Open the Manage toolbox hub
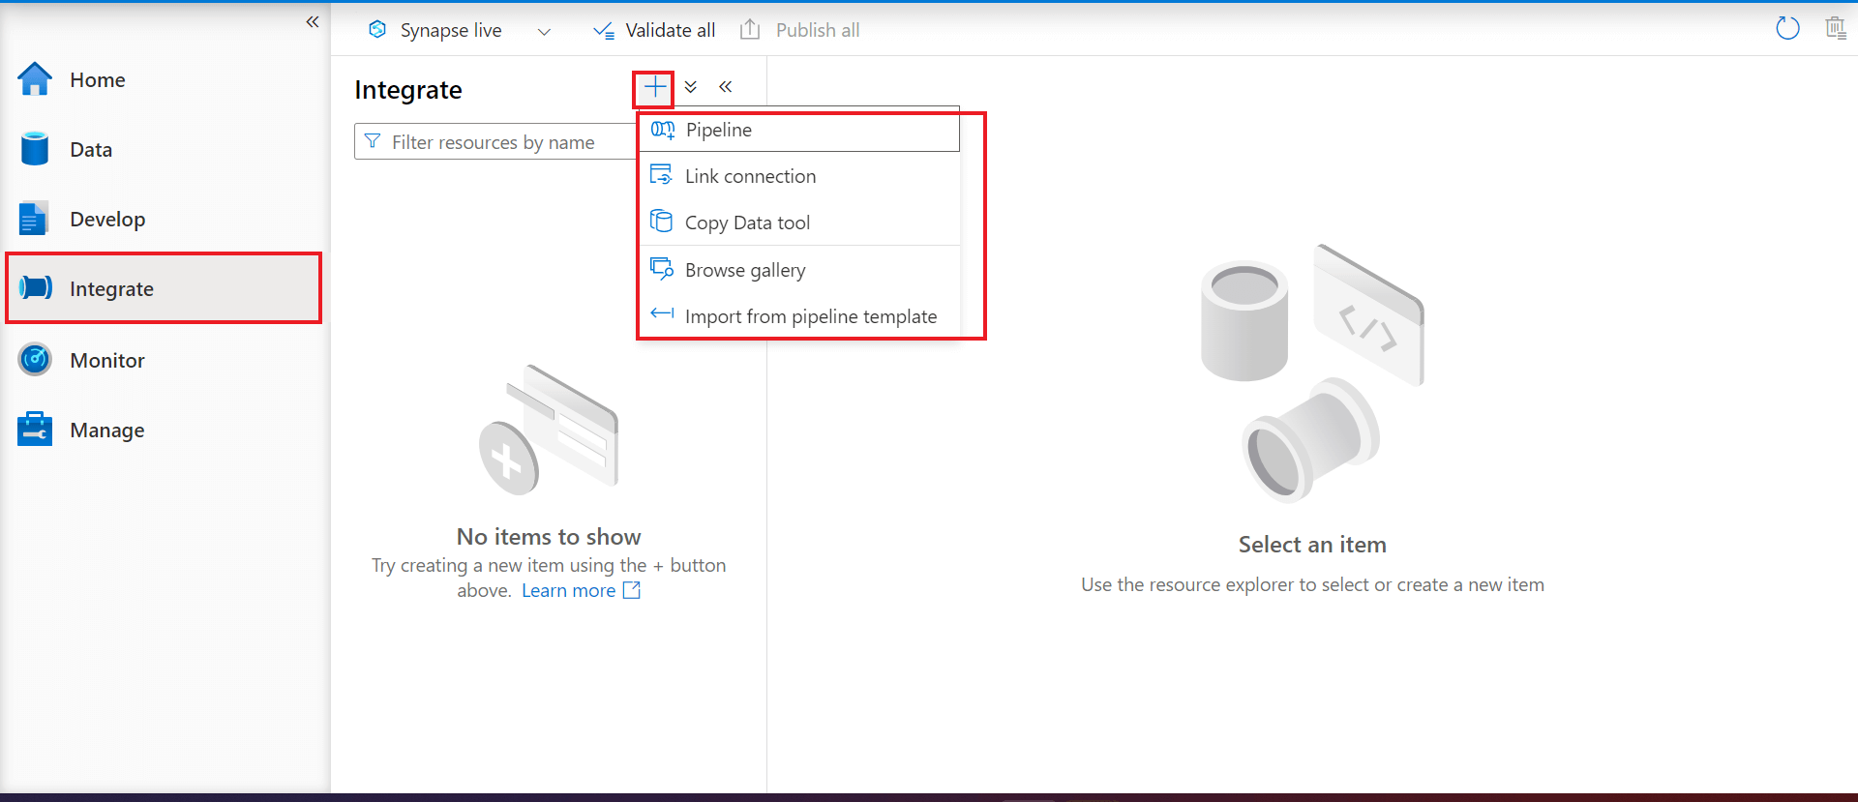The height and width of the screenshot is (802, 1858). (x=36, y=430)
